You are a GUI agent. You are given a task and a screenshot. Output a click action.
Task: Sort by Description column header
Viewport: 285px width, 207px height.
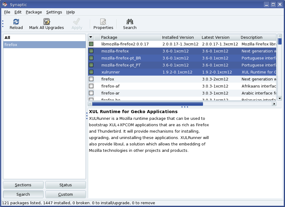[258, 37]
